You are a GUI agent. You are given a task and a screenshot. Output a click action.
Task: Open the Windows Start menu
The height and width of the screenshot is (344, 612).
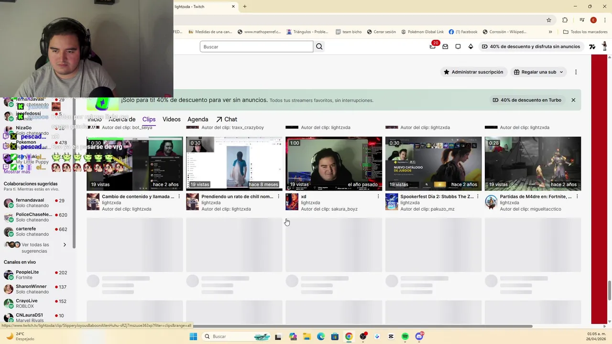(193, 336)
